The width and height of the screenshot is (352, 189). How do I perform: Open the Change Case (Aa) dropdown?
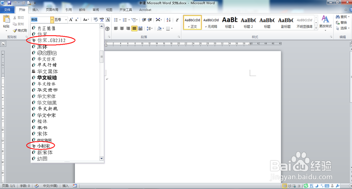point(86,20)
